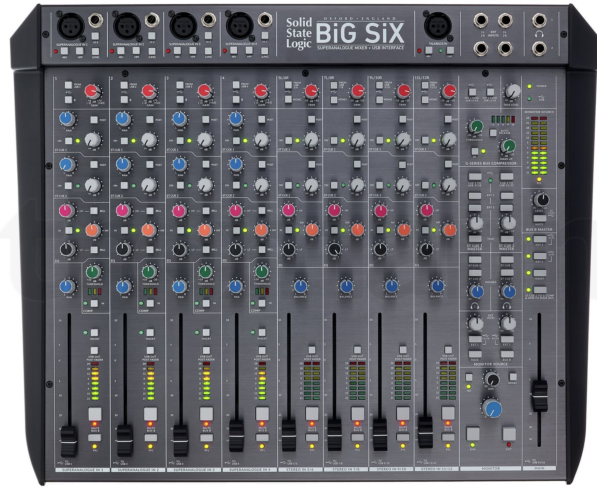Toggle 48V phantom power on Superanalogue In 1
597x494 pixels.
coord(65,51)
